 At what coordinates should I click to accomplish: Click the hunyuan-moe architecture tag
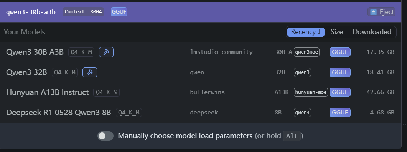[x=311, y=92]
